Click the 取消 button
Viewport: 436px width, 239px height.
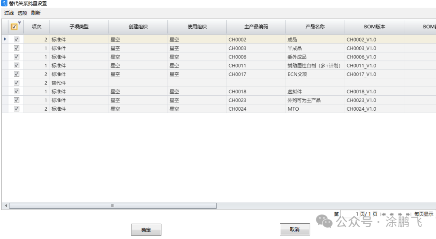point(295,229)
